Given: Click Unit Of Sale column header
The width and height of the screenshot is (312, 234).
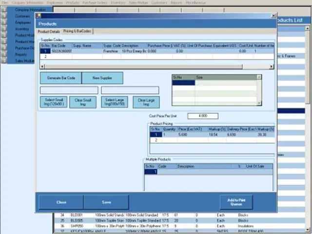Looking at the screenshot, I should [259, 166].
